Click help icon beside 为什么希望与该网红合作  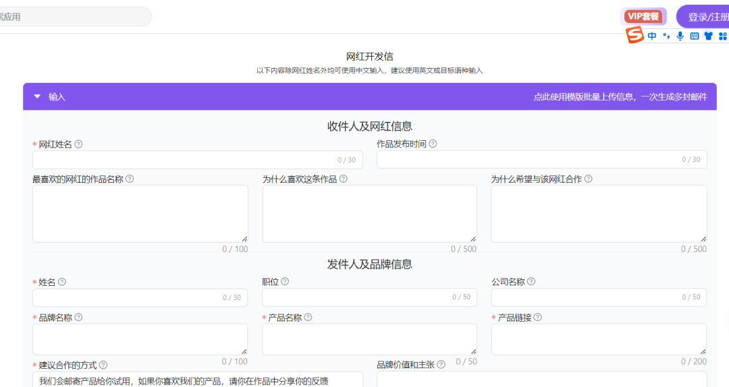click(x=588, y=179)
